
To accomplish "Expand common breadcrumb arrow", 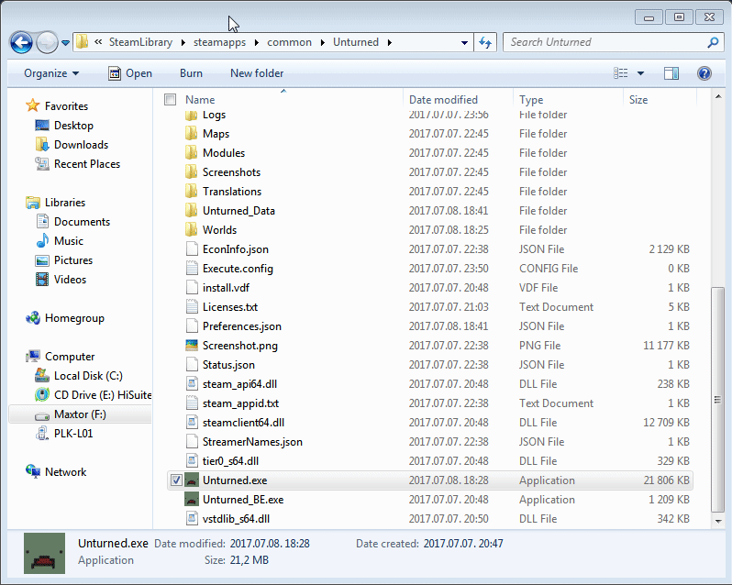I will (x=322, y=42).
